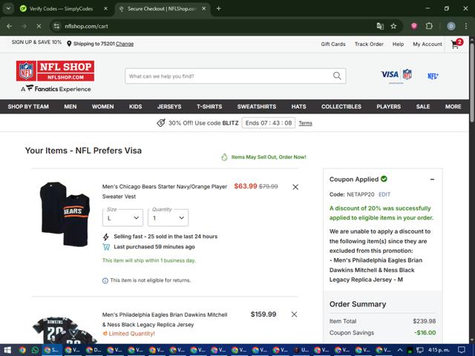Open the Windows Start button

click(7, 350)
